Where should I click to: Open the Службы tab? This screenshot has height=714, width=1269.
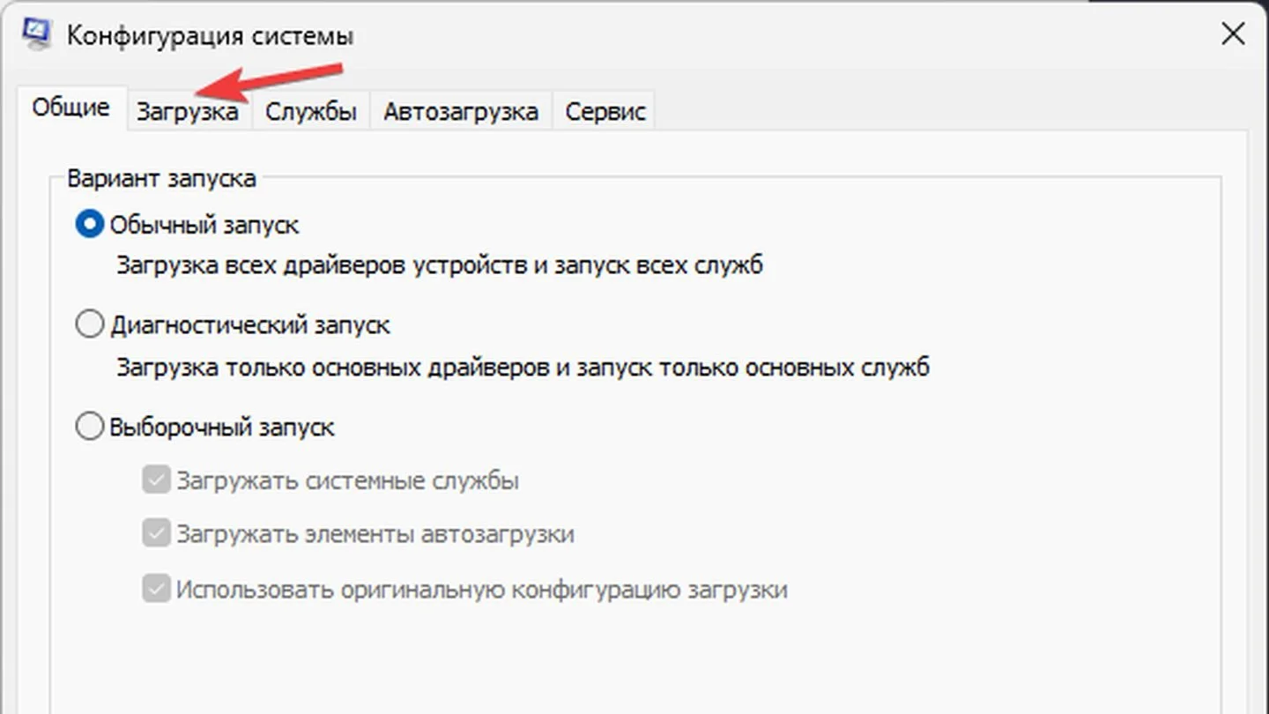coord(311,112)
